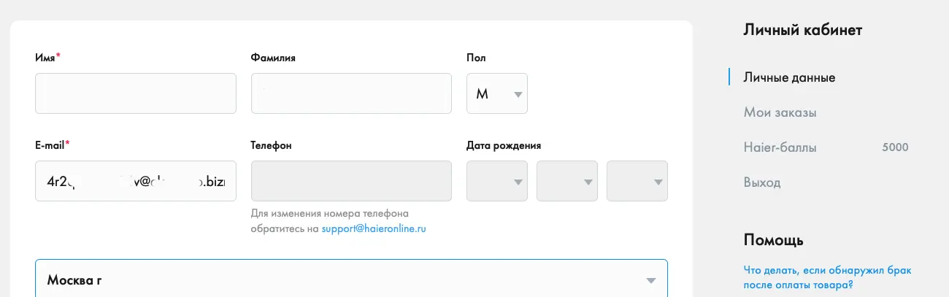Open the help link about брак после оплаты товара
Screen dimensions: 949x297
[x=827, y=277]
